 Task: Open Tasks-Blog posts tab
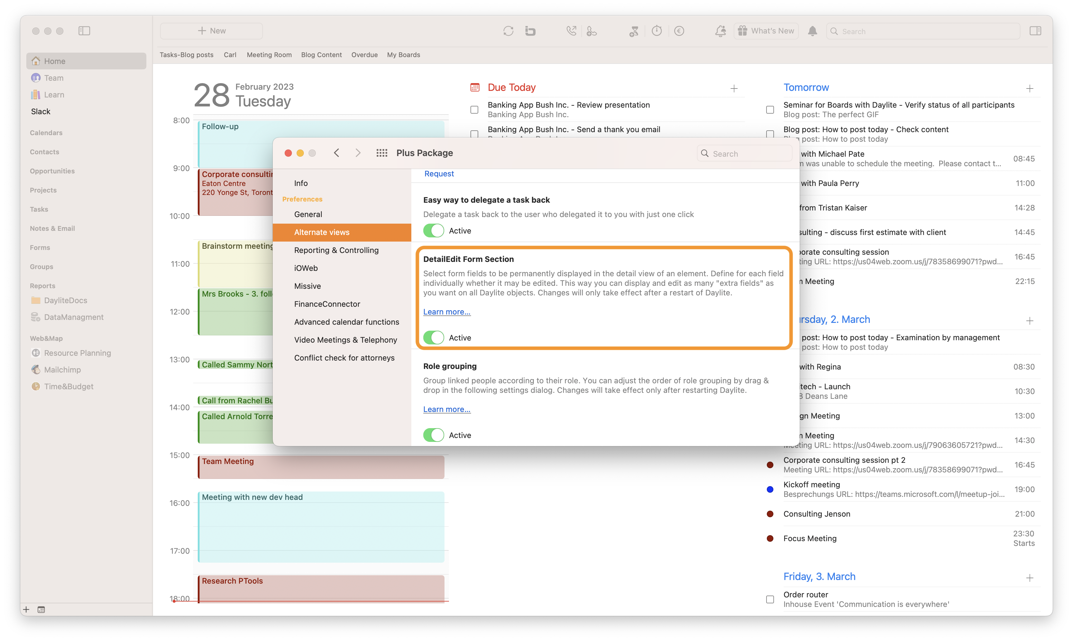[186, 55]
